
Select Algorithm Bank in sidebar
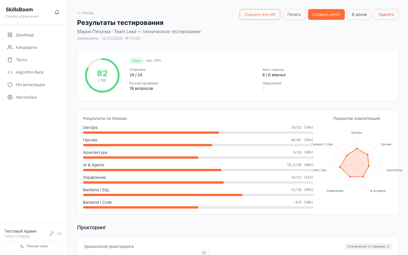(34, 72)
